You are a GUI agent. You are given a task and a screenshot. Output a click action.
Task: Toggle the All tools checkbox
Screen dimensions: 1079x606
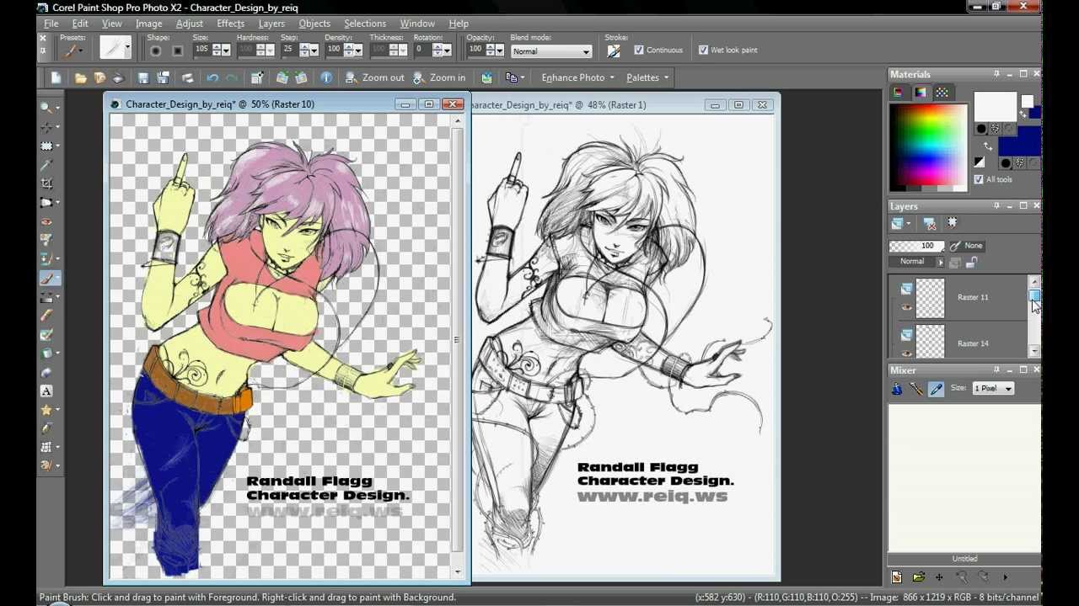(x=978, y=179)
